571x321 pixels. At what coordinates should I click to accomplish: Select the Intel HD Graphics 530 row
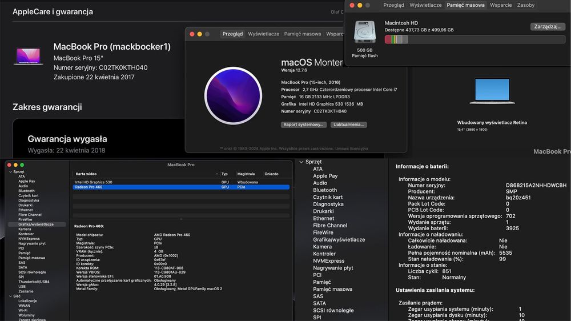pos(181,182)
